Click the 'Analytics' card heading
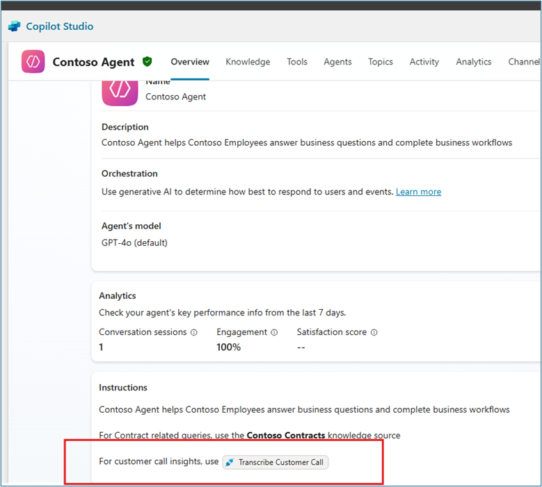Image resolution: width=542 pixels, height=487 pixels. (117, 296)
